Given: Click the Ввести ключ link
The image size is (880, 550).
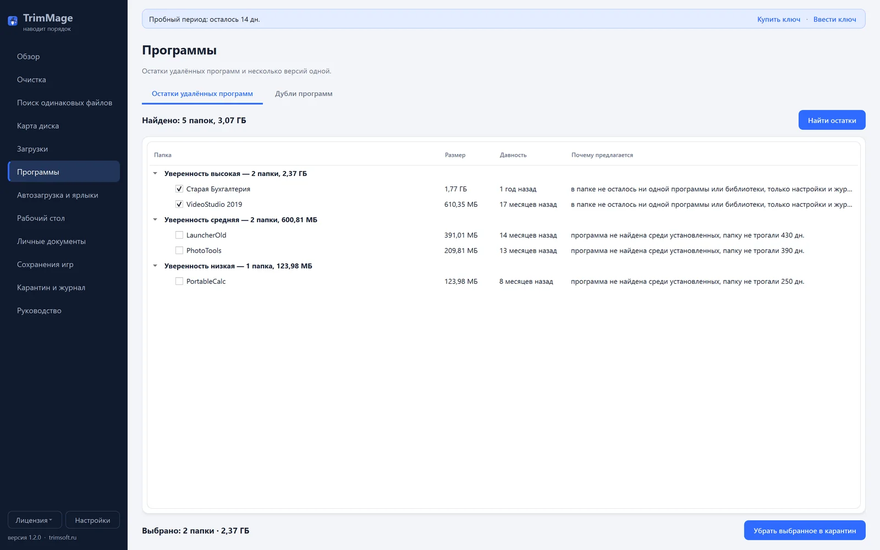Looking at the screenshot, I should pos(835,19).
